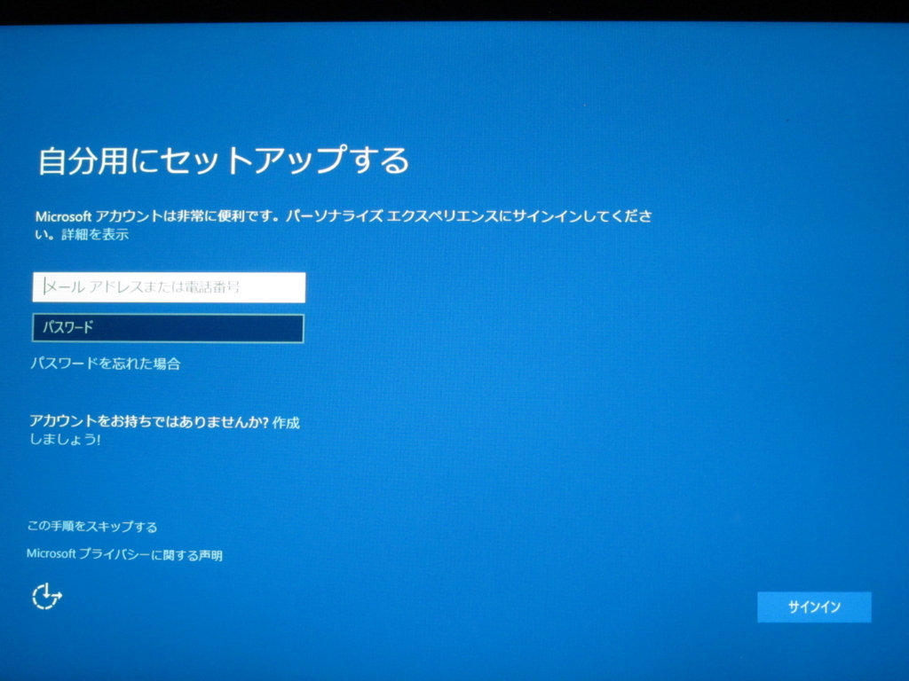Click the text アカウントをお持ちではありませんか?
Screen dimensions: 909x681
[x=149, y=422]
